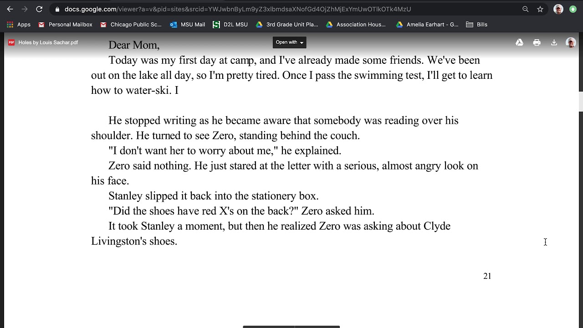Open the 3rd Grade Unit Plan bookmark
Image resolution: width=583 pixels, height=328 pixels.
coord(287,25)
